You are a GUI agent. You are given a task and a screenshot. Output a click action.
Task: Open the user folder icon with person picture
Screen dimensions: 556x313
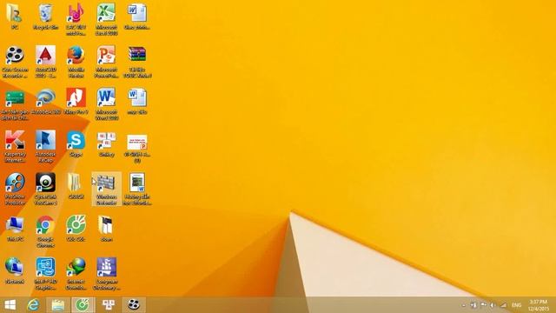15,17
